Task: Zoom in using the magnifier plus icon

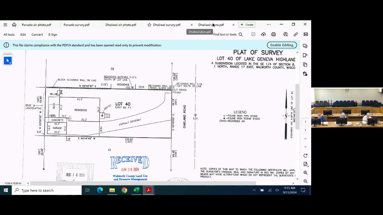Action: pyautogui.click(x=306, y=173)
